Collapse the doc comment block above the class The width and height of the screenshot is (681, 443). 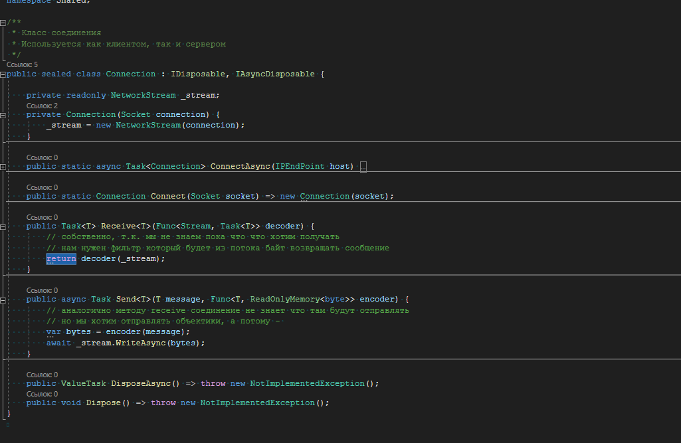[3, 23]
